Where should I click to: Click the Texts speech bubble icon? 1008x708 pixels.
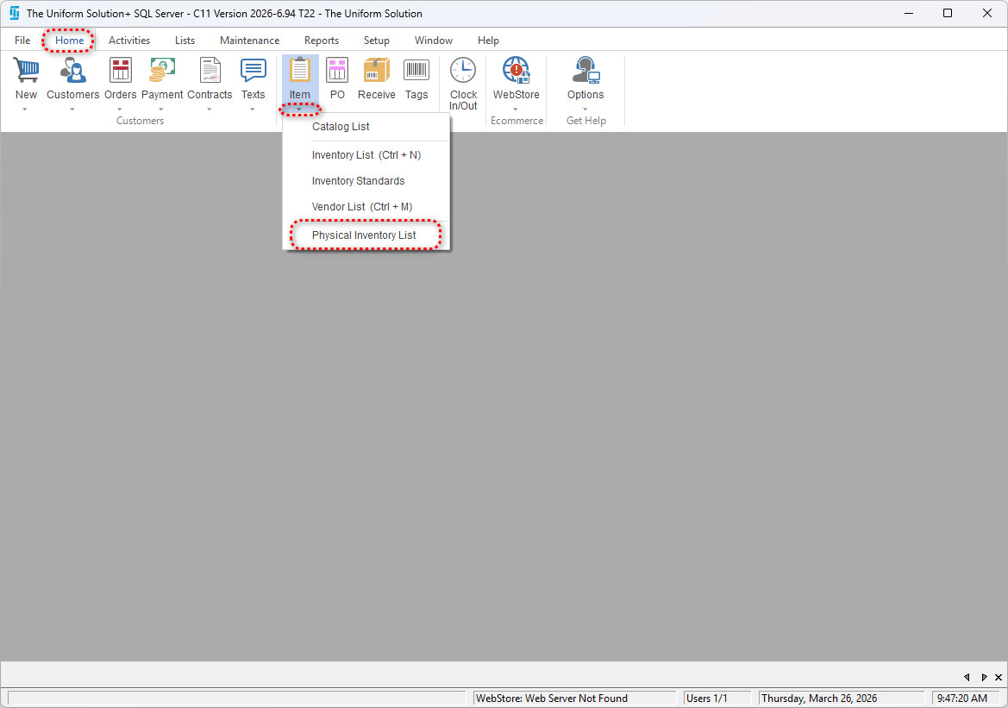click(x=253, y=71)
